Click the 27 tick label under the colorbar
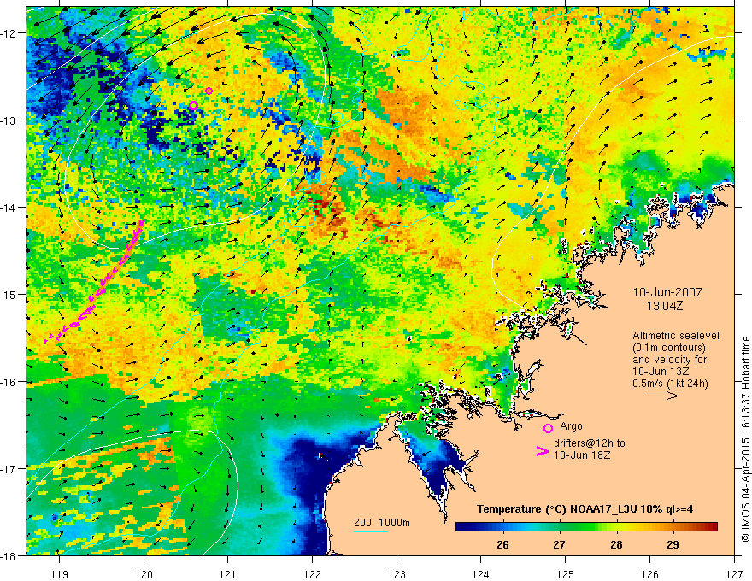 click(559, 545)
